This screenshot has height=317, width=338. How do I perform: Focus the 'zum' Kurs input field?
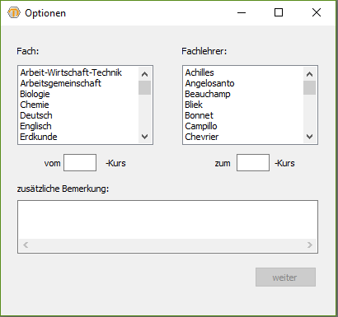point(253,162)
